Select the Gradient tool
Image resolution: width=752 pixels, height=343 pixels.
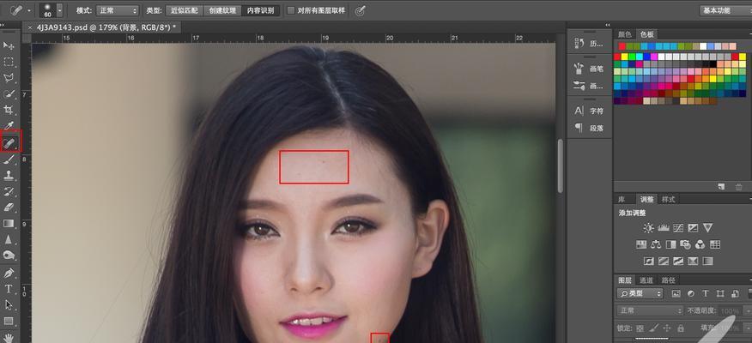(x=9, y=223)
